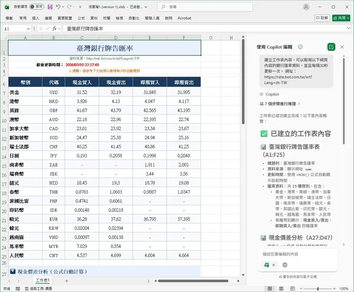
Task: Open the 檔案 (File) tab
Action: click(9, 18)
